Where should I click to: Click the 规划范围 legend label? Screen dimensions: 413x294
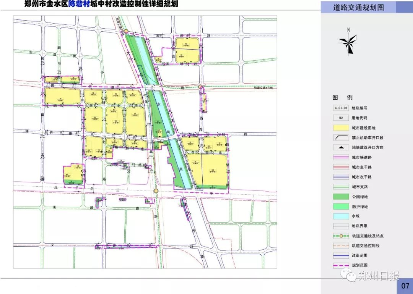[359, 265]
